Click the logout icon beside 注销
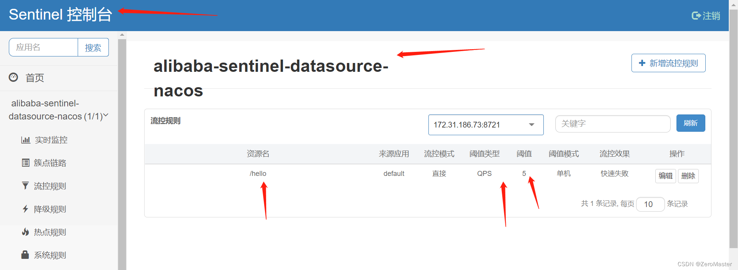The height and width of the screenshot is (270, 738). tap(696, 16)
